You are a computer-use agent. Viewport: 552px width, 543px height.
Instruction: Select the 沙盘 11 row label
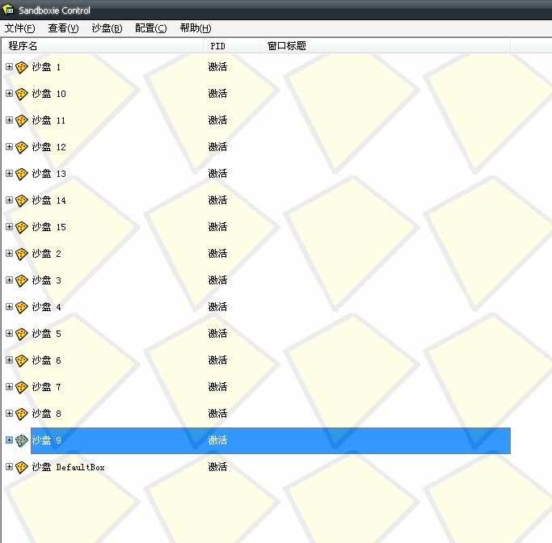[x=48, y=120]
